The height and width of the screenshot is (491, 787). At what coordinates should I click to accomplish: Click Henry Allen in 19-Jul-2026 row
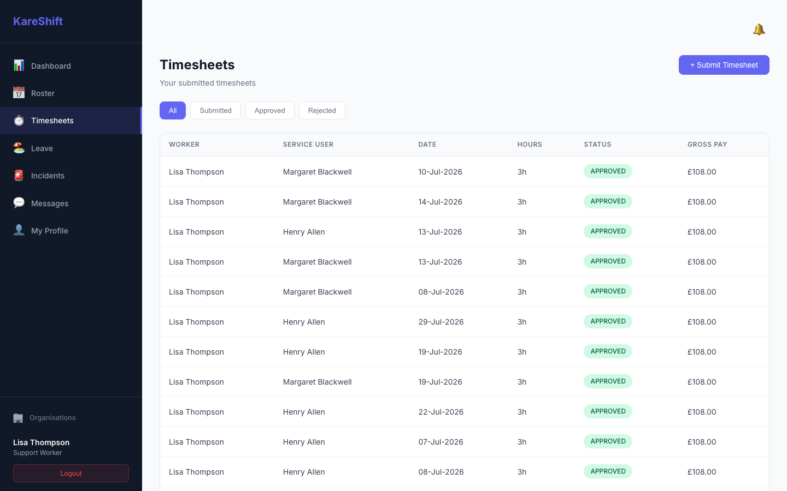(304, 352)
